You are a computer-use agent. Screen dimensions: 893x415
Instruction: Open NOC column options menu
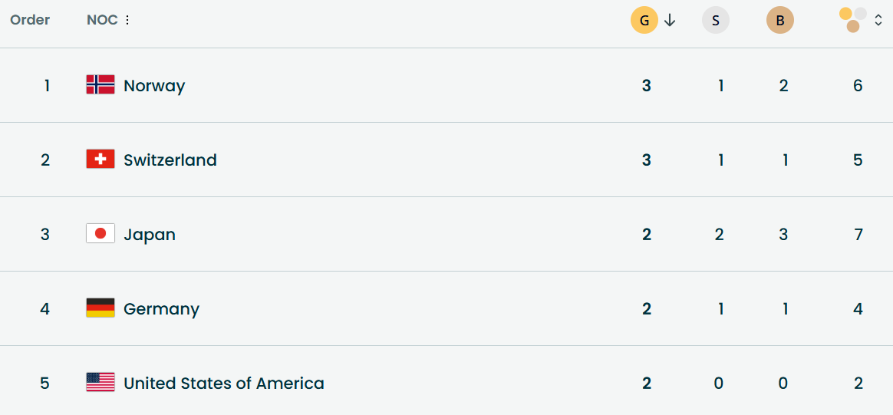(127, 20)
